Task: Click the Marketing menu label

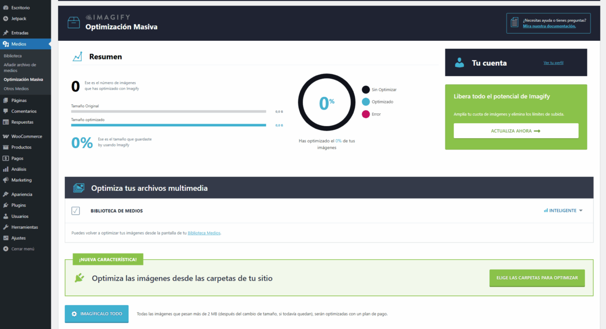Action: click(22, 180)
